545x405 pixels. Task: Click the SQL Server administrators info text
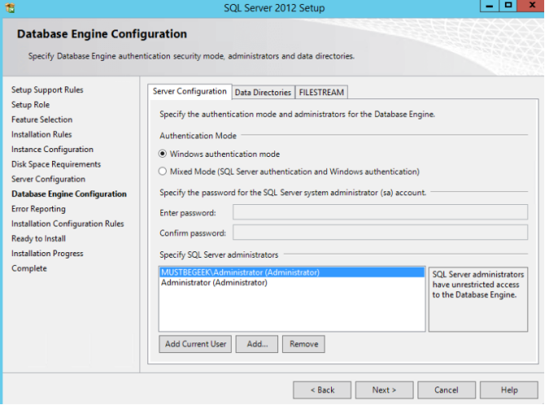click(478, 285)
